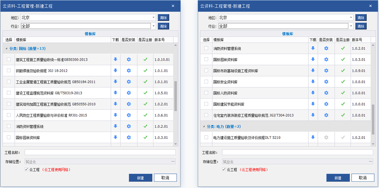Click install gear for 人民防空工程质量验收与评价标准
The height and width of the screenshot is (188, 379).
[129, 115]
